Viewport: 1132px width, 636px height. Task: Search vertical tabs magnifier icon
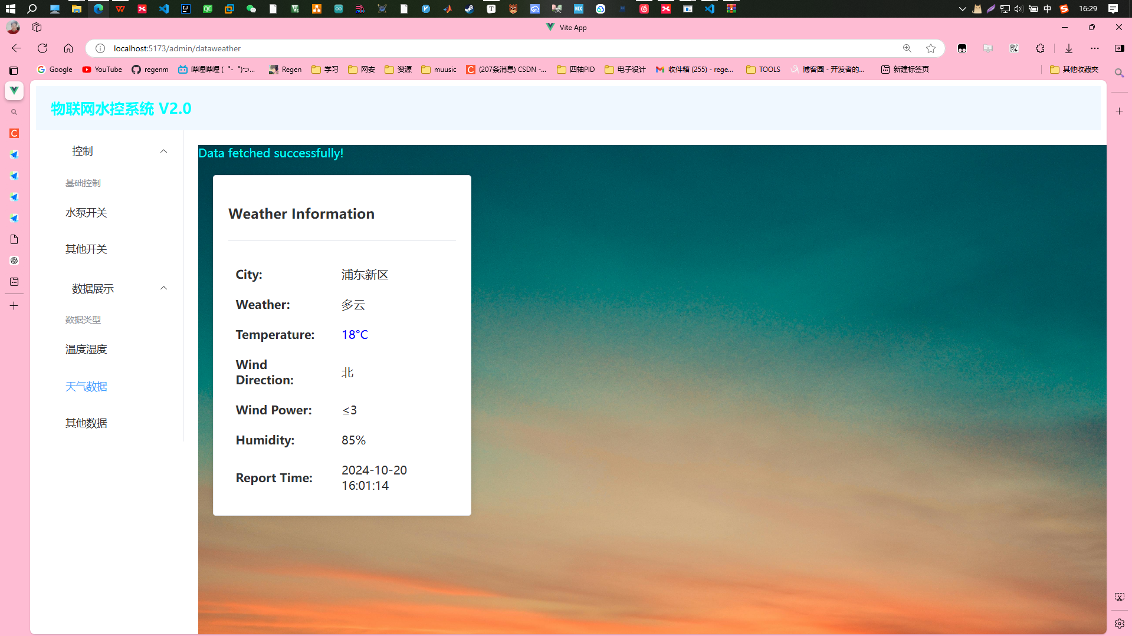(x=14, y=112)
